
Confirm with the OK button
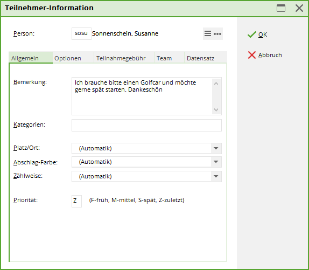click(257, 34)
